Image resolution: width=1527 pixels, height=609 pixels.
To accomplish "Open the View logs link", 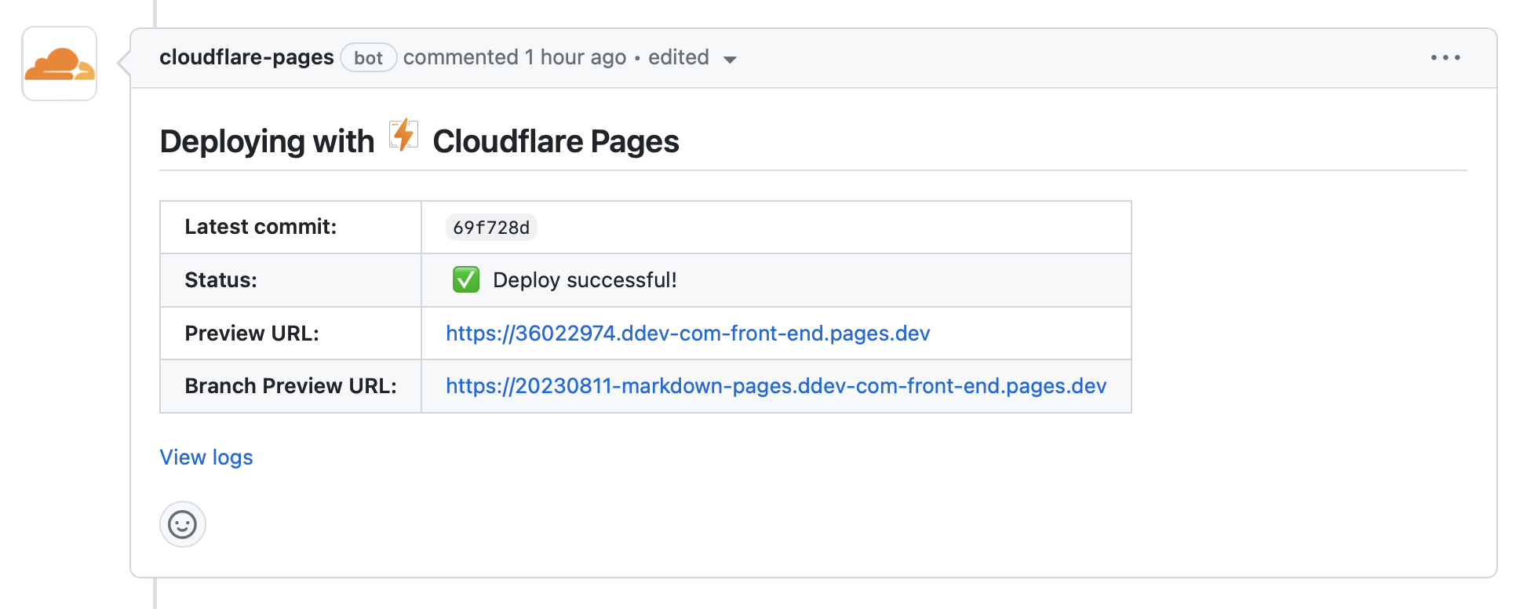I will pos(206,458).
